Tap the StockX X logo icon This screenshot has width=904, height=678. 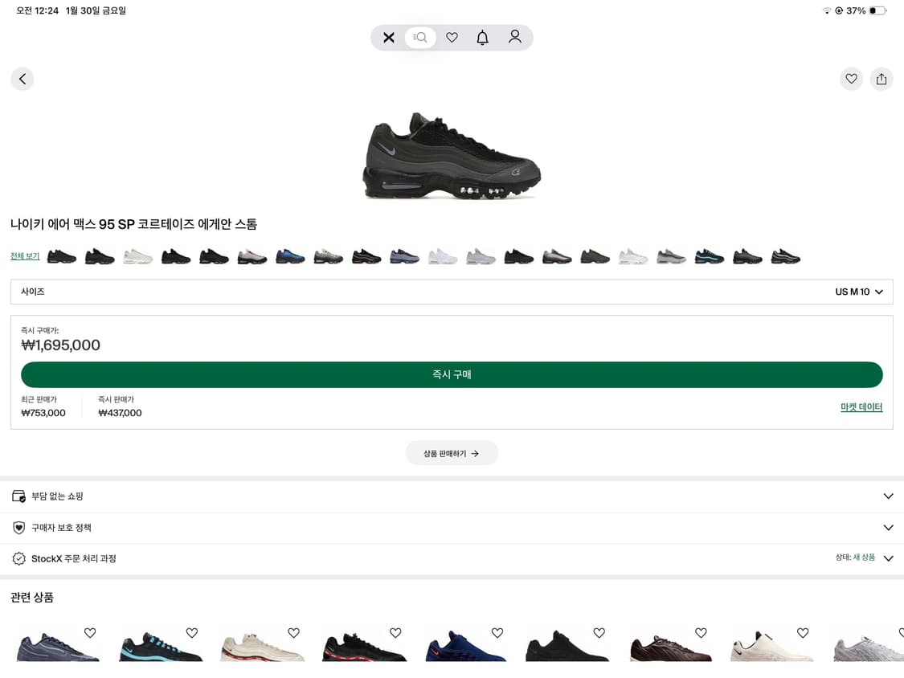coord(389,38)
